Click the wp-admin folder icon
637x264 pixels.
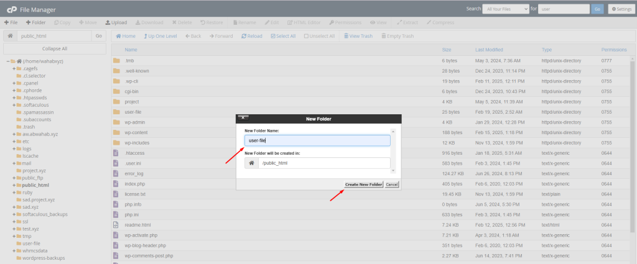point(116,122)
